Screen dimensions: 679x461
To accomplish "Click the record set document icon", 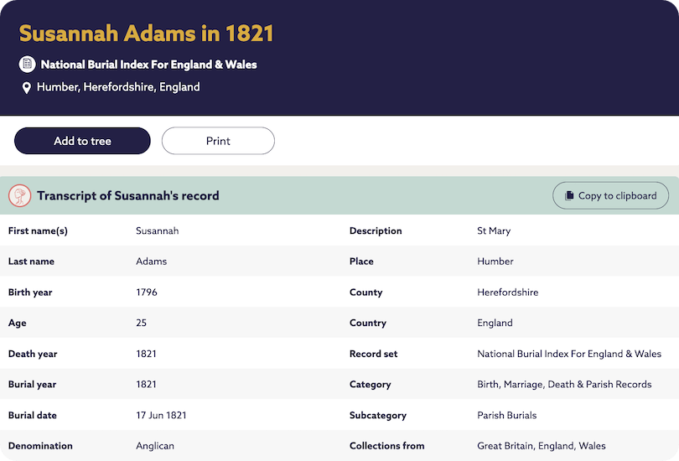I will (27, 65).
